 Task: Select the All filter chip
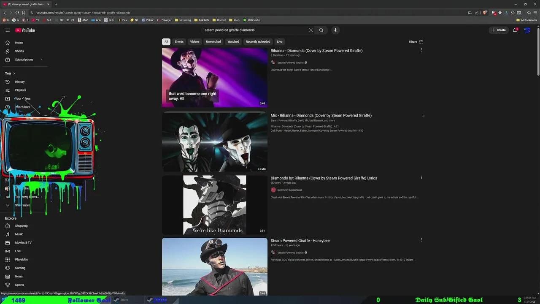click(x=166, y=42)
